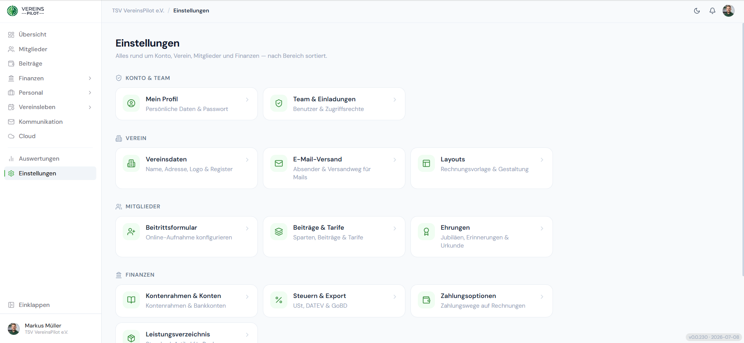Image resolution: width=744 pixels, height=343 pixels.
Task: Click TSV VereinsPilot e.V. breadcrumb
Action: (x=138, y=10)
